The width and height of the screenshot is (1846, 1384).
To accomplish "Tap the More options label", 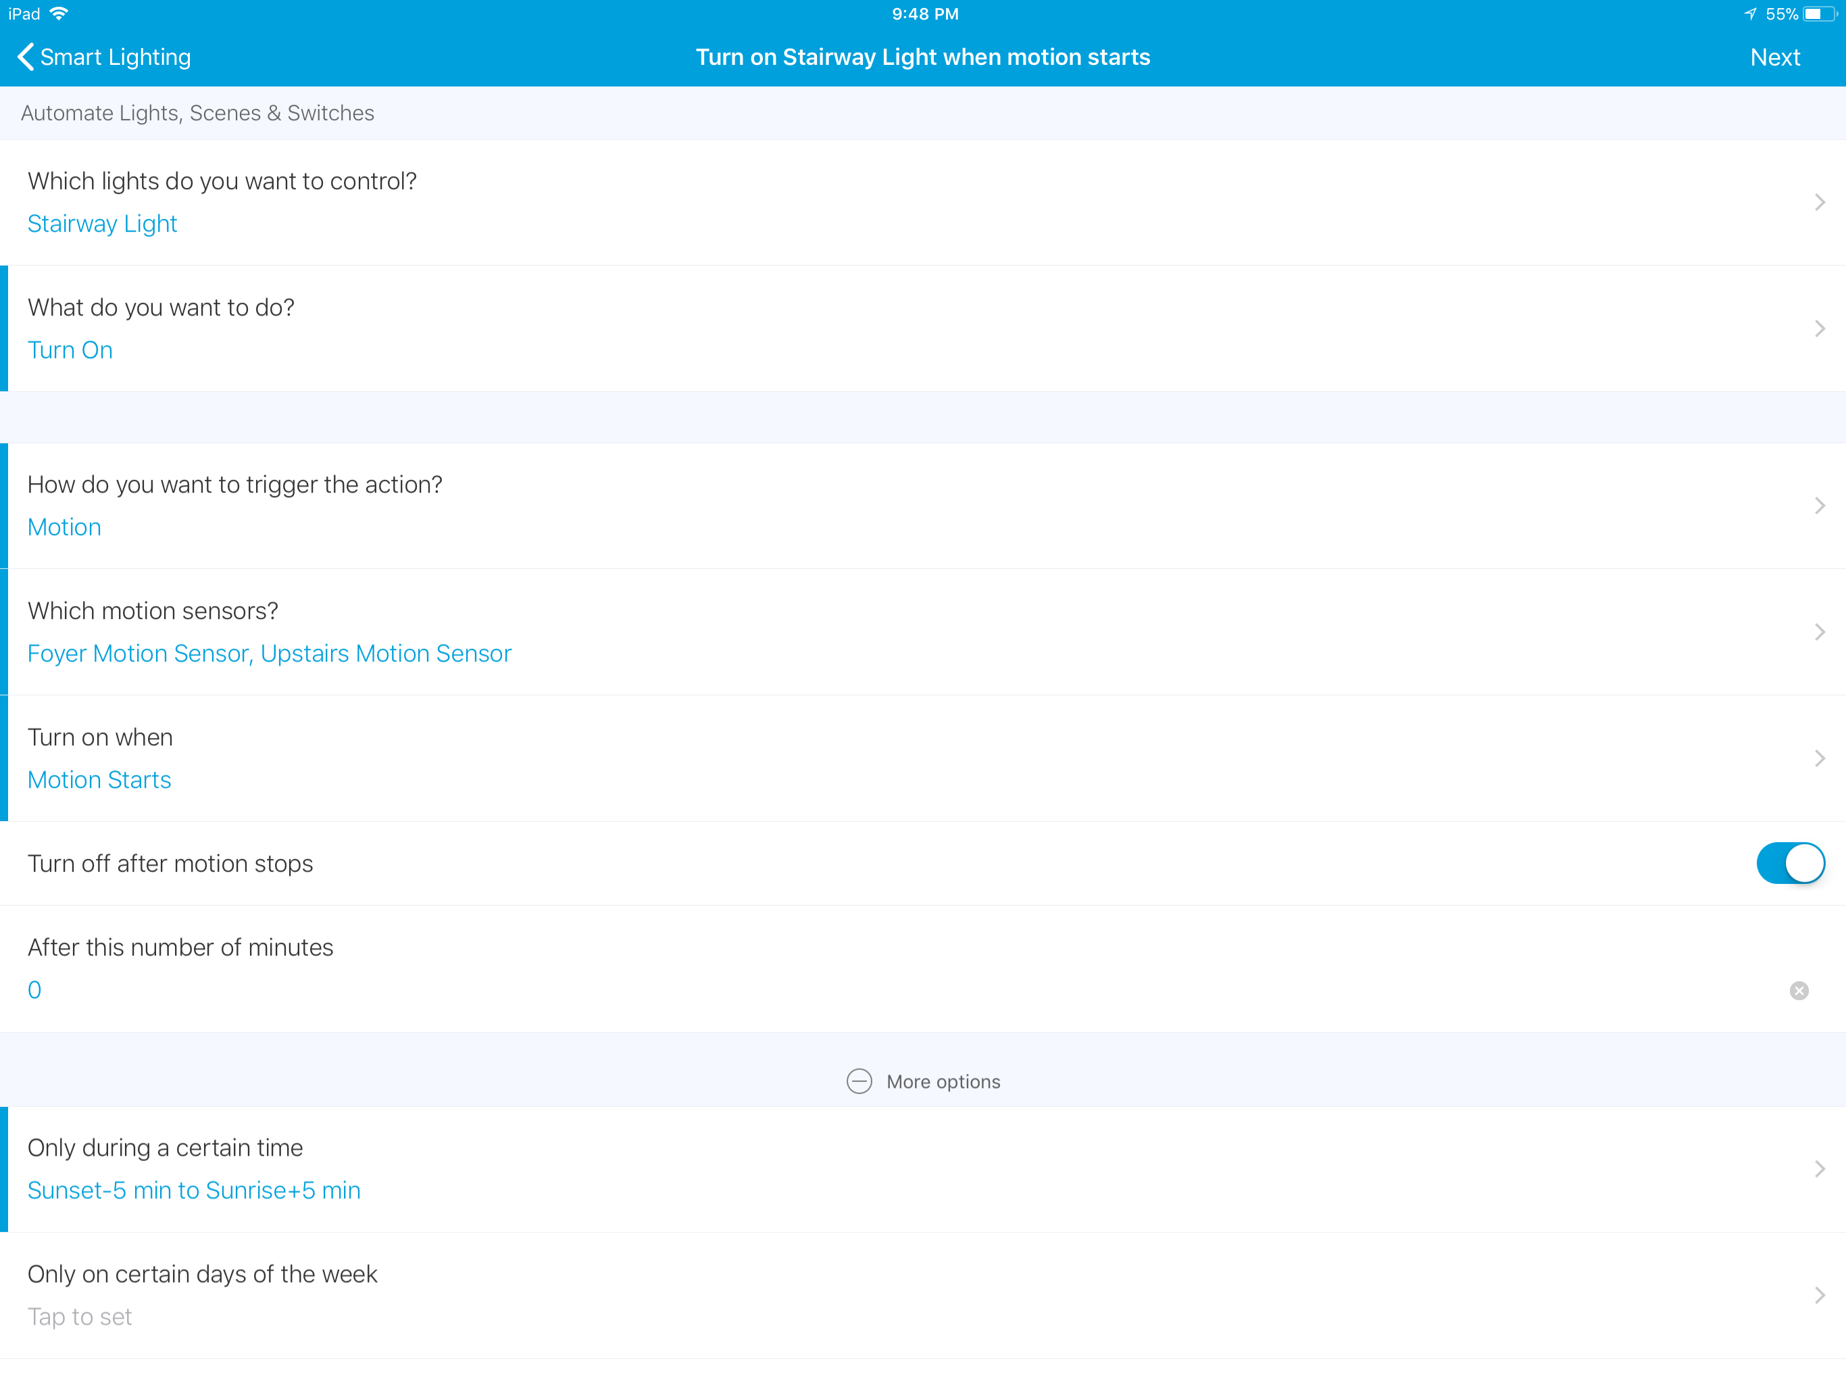I will [943, 1081].
